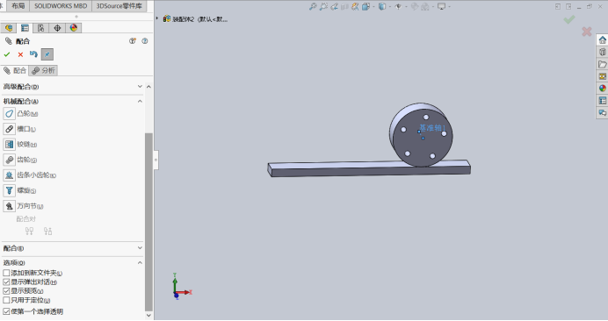This screenshot has height=321, width=608.
Task: Switch to the 分析 tab
Action: tap(43, 70)
